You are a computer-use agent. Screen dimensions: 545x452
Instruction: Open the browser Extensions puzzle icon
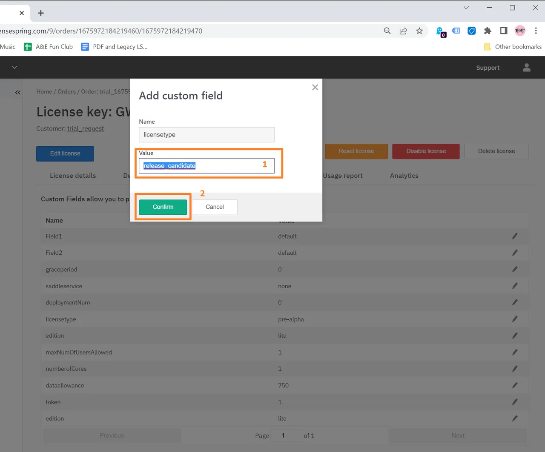[488, 31]
